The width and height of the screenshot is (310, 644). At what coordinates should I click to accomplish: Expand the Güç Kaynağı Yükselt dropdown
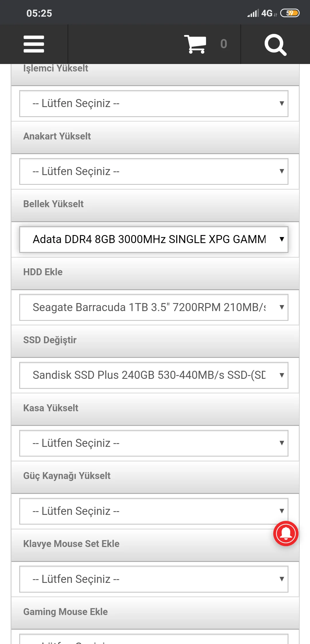pos(154,511)
